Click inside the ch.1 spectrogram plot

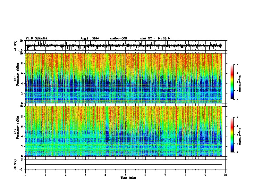[x=124, y=78]
